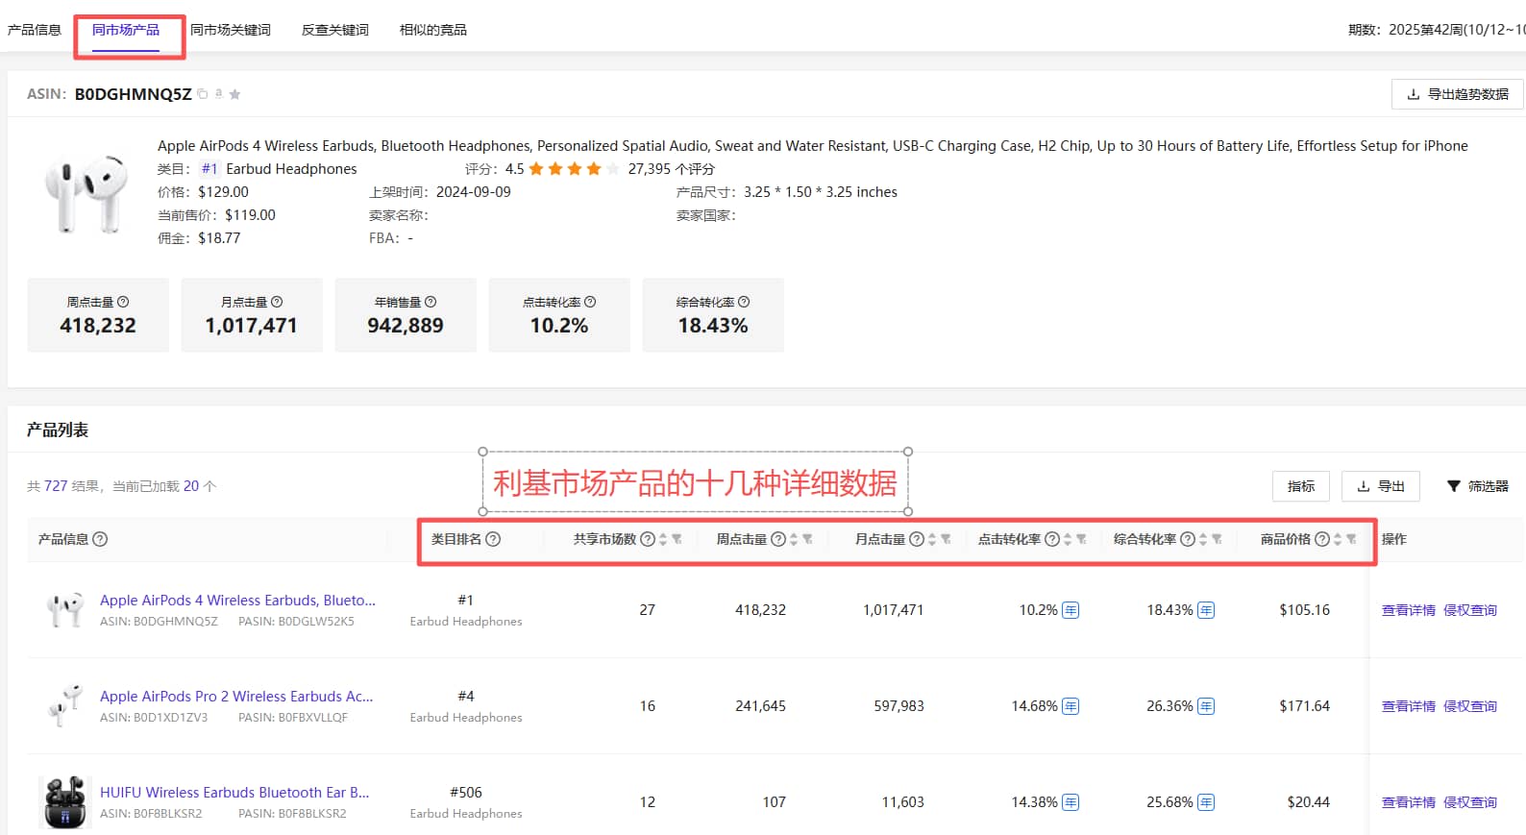Toggle sort on the 月点击量 column
Screen dimensions: 1526x835
932,539
